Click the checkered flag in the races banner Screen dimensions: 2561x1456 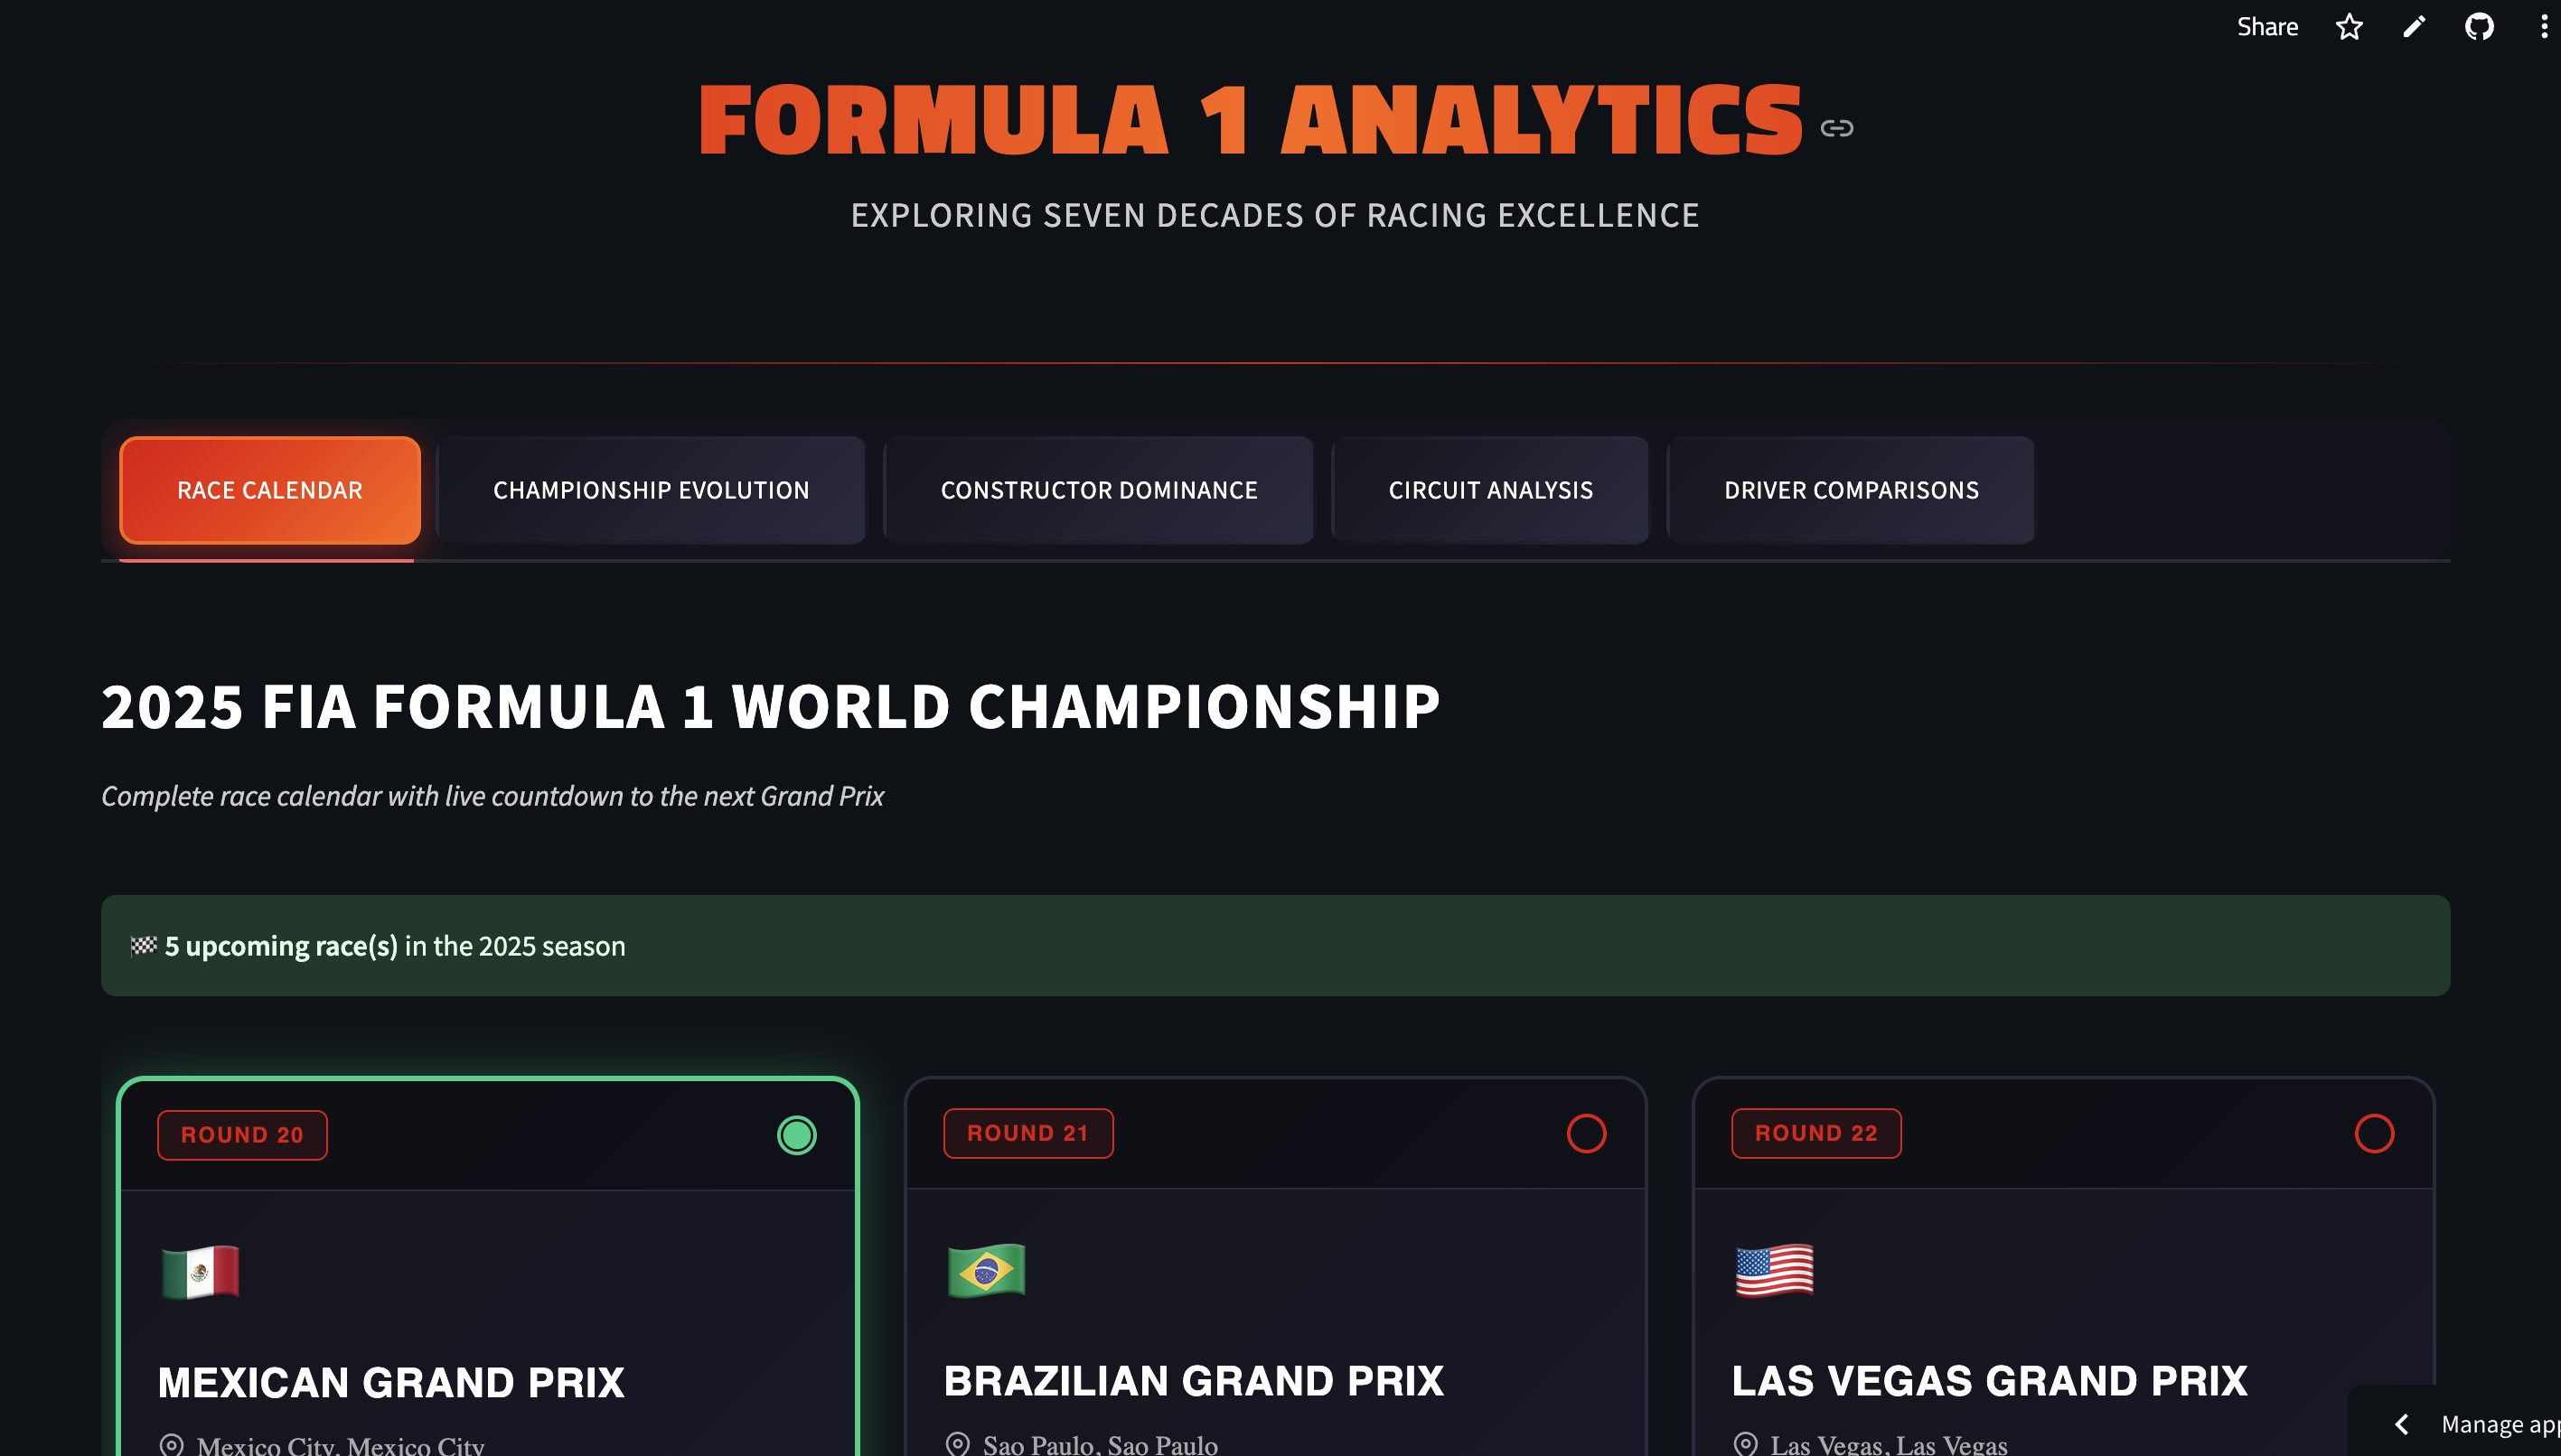pyautogui.click(x=143, y=944)
